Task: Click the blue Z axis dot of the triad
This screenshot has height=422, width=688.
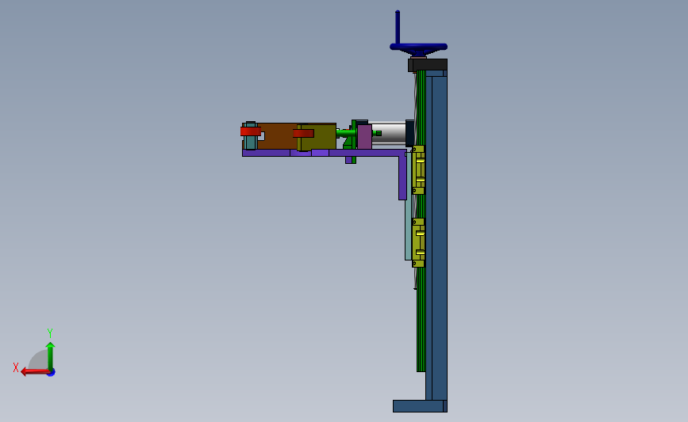Action: [52, 373]
